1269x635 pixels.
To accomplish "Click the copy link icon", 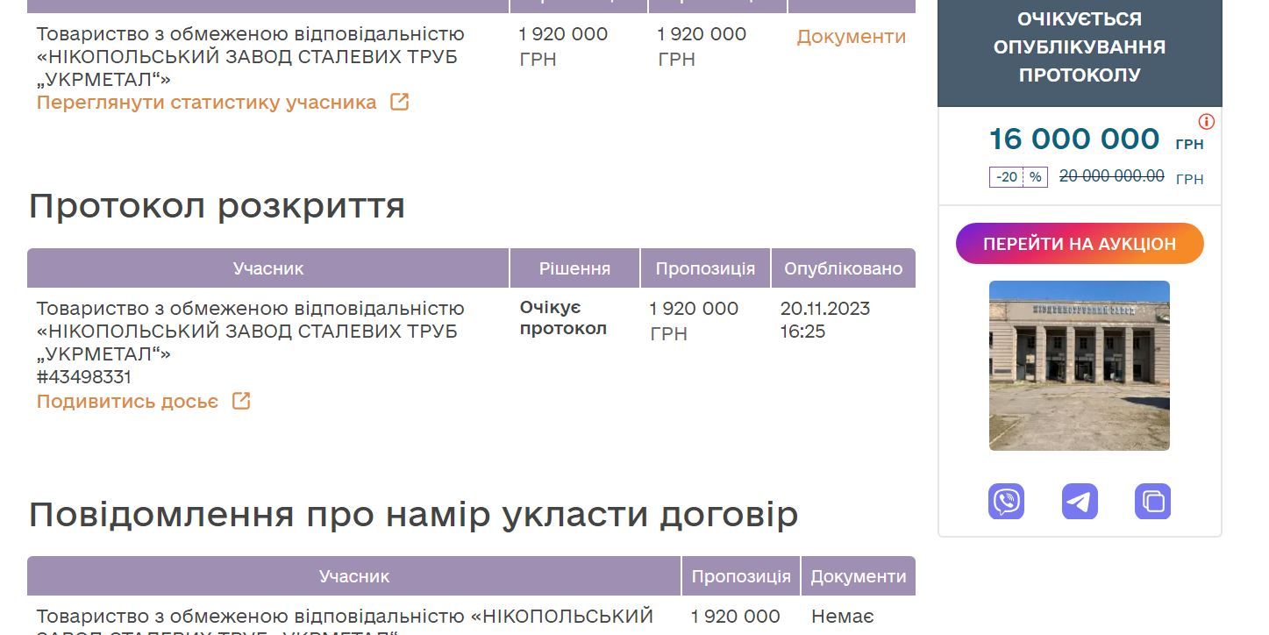I will click(1152, 502).
